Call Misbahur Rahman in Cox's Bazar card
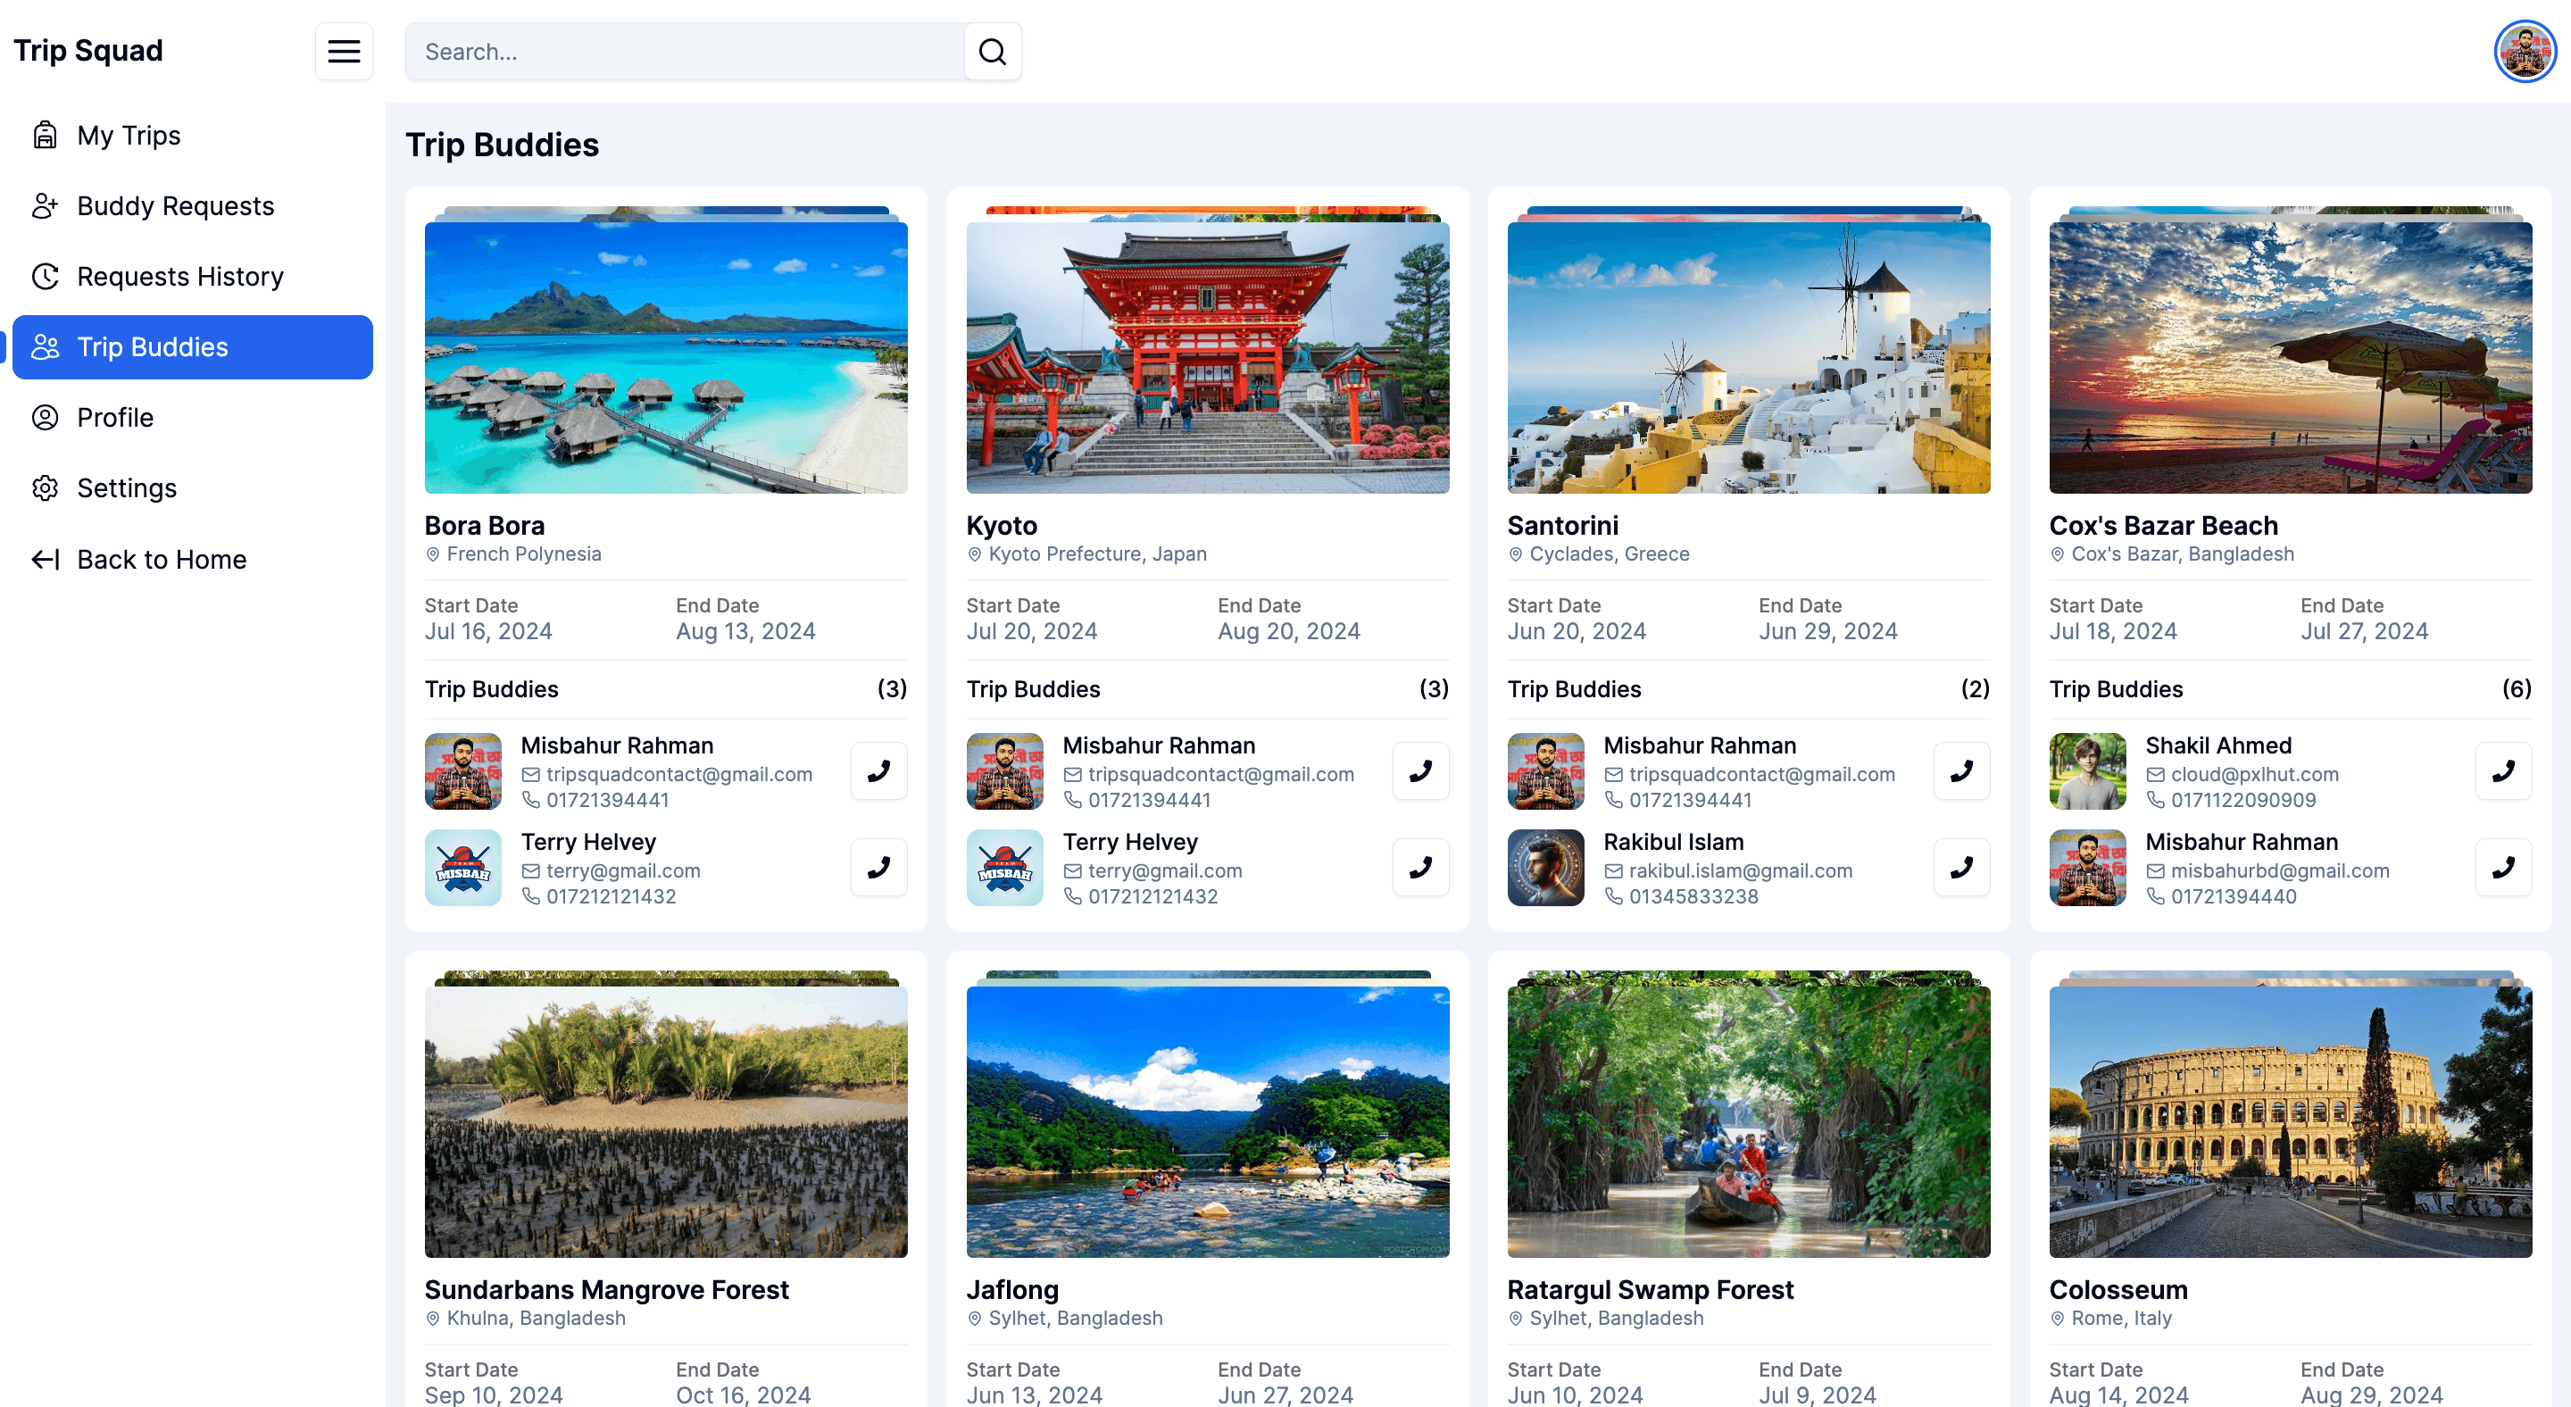This screenshot has height=1407, width=2571. coord(2503,867)
